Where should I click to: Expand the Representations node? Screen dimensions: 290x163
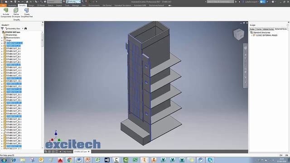tap(2, 38)
